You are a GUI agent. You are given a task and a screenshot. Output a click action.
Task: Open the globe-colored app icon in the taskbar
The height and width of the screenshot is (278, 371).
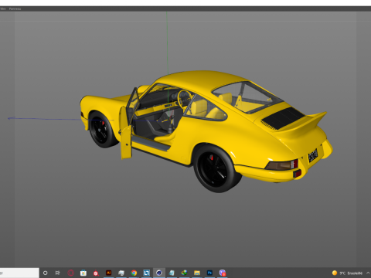[184, 273]
